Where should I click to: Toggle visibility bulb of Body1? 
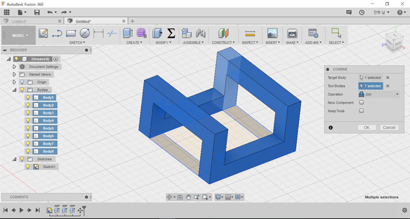tap(28, 97)
